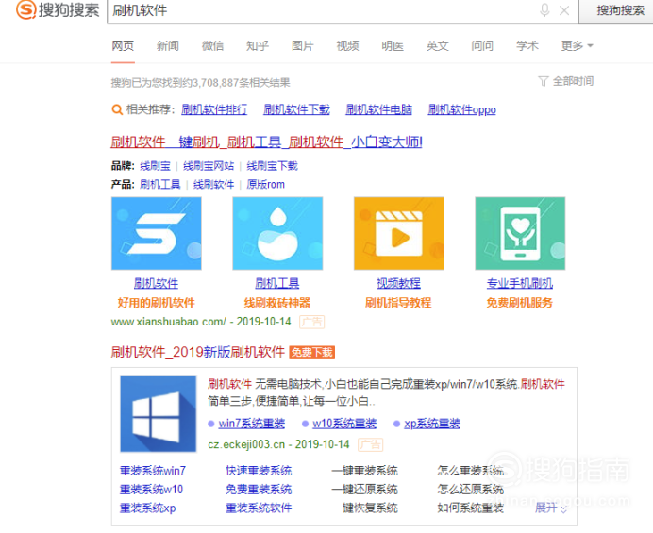Viewport: 653px width, 533px height.
Task: Click the cz.eckeji003.cn URL
Action: pyautogui.click(x=245, y=444)
